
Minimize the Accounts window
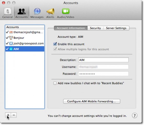[x=9, y=3]
